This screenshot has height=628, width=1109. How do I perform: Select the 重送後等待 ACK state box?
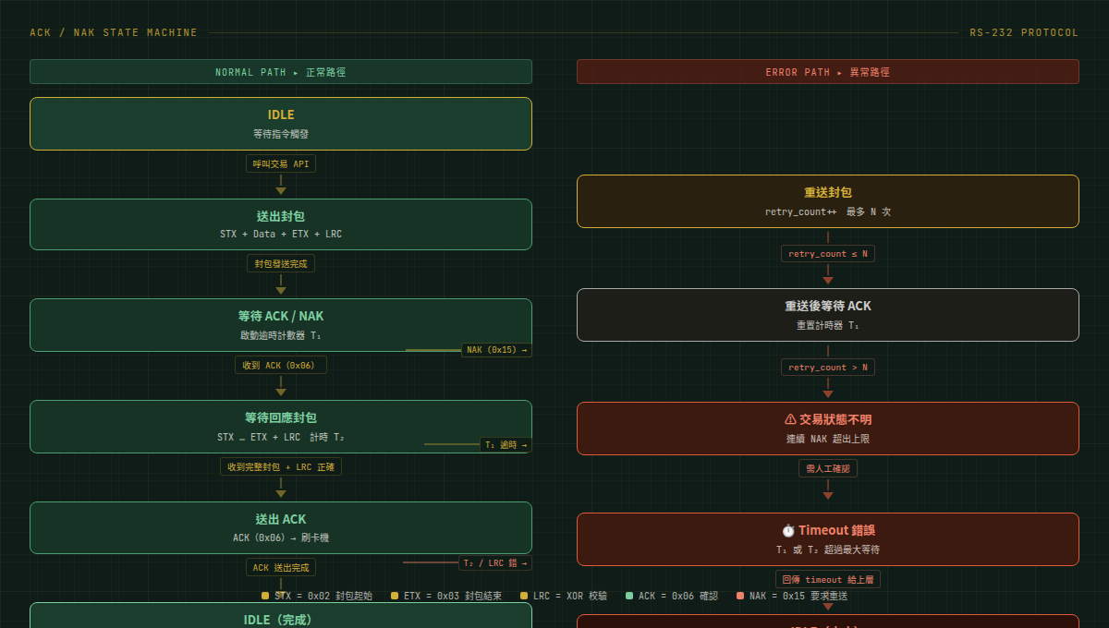tap(828, 315)
